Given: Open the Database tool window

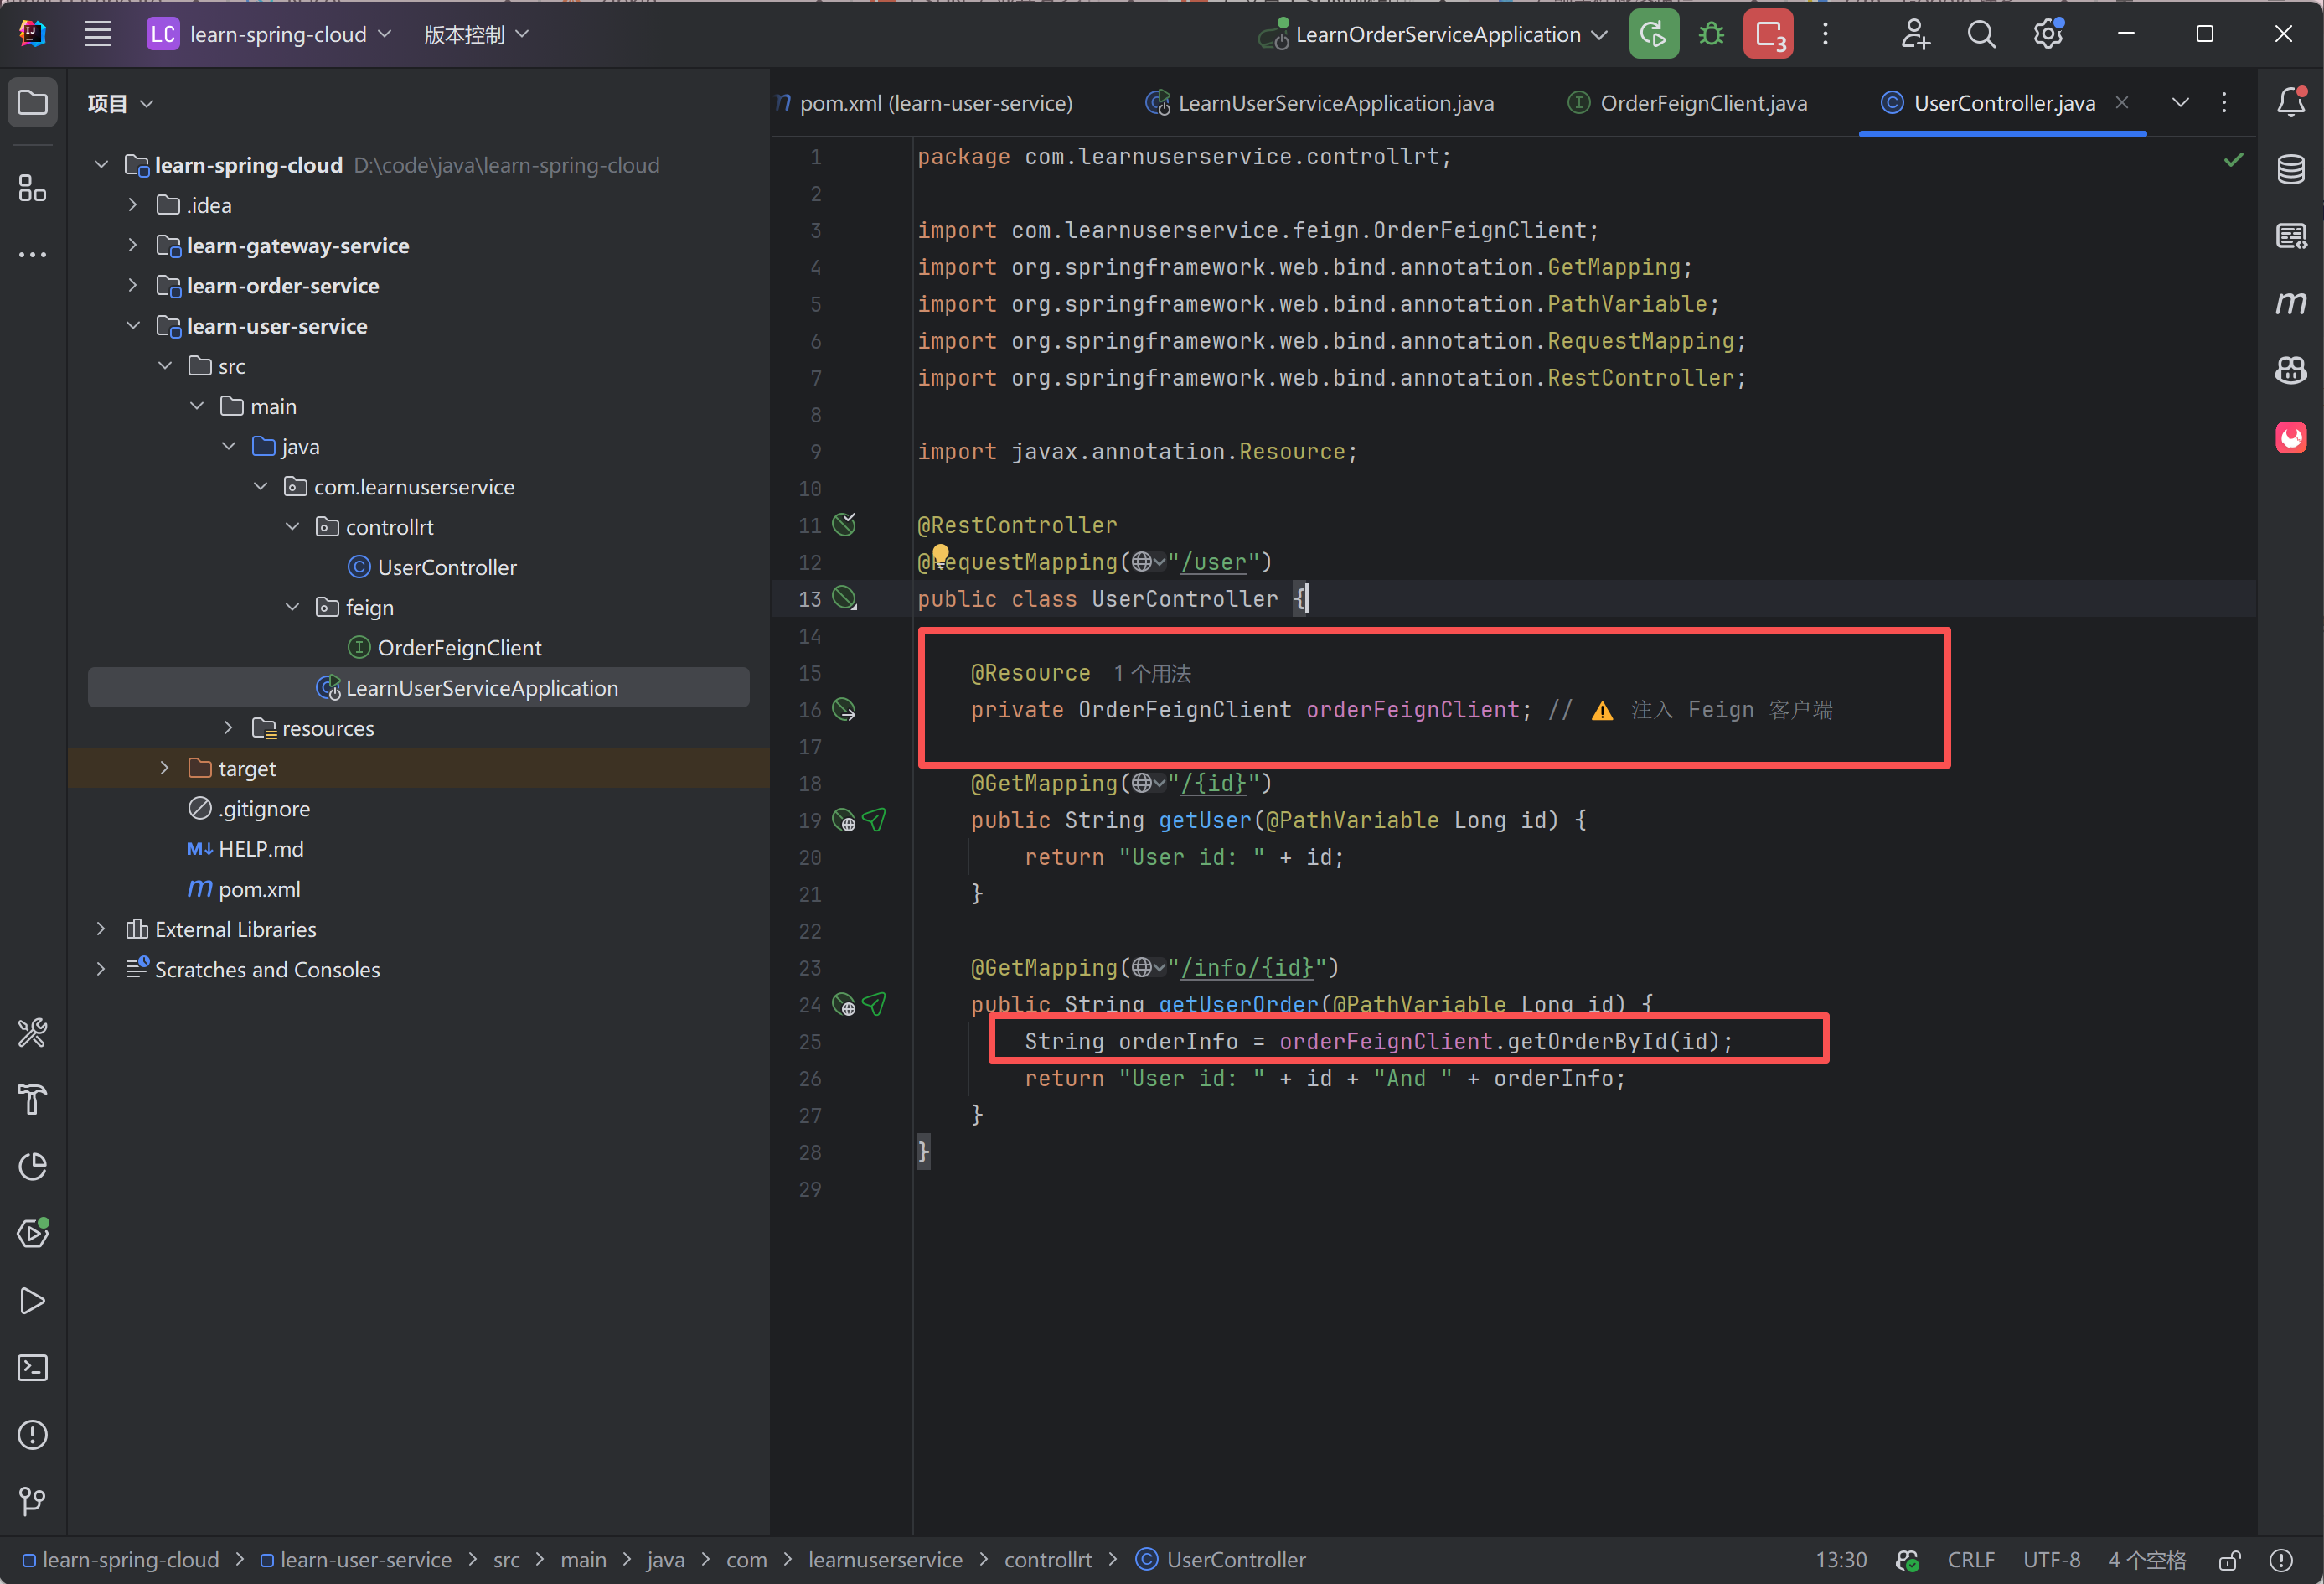Looking at the screenshot, I should click(x=2290, y=169).
